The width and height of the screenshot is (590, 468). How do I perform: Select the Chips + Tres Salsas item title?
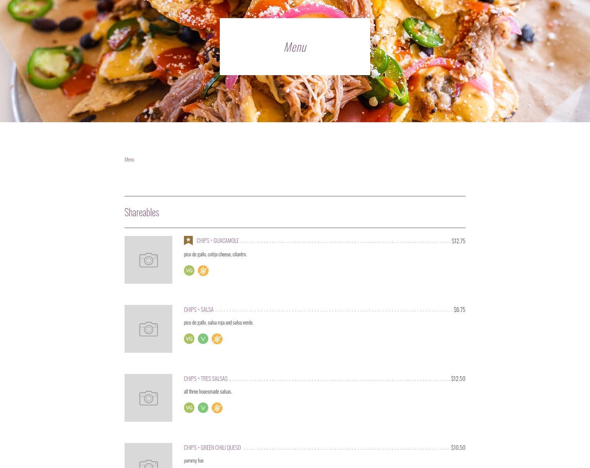pyautogui.click(x=206, y=379)
